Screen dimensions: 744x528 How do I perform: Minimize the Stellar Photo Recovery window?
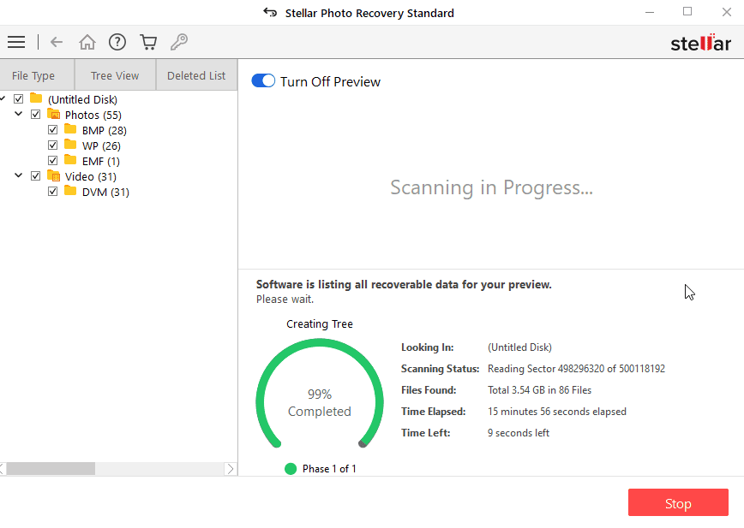(x=650, y=12)
